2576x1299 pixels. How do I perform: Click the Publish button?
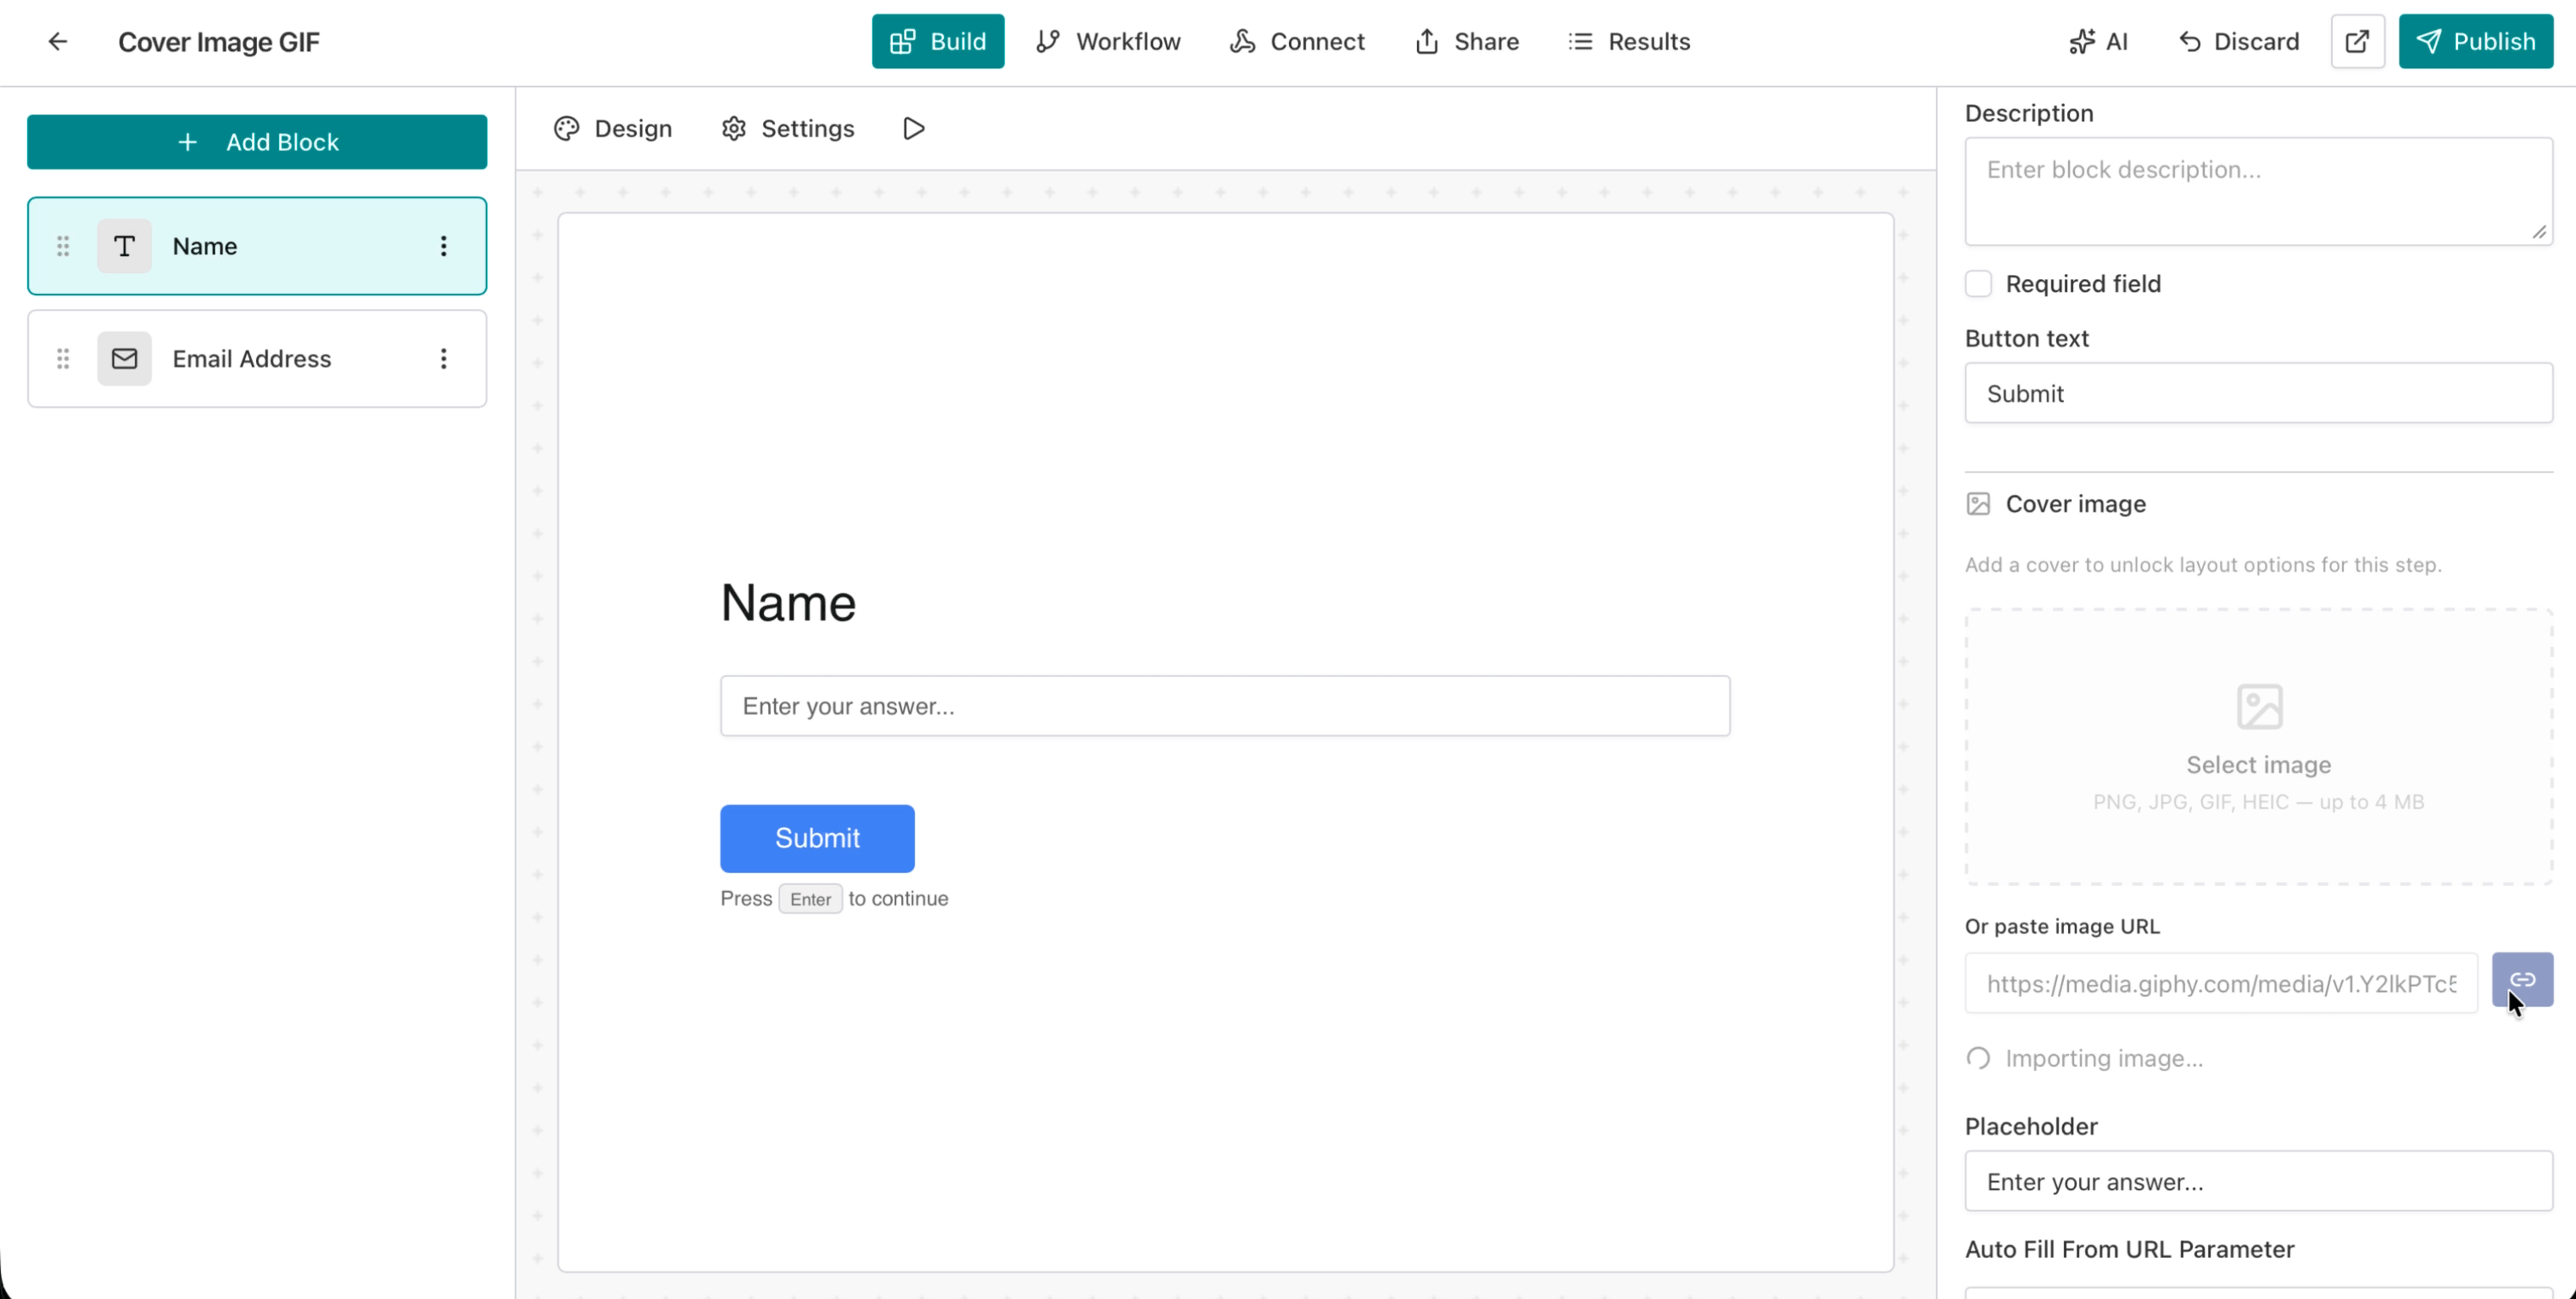click(x=2475, y=41)
